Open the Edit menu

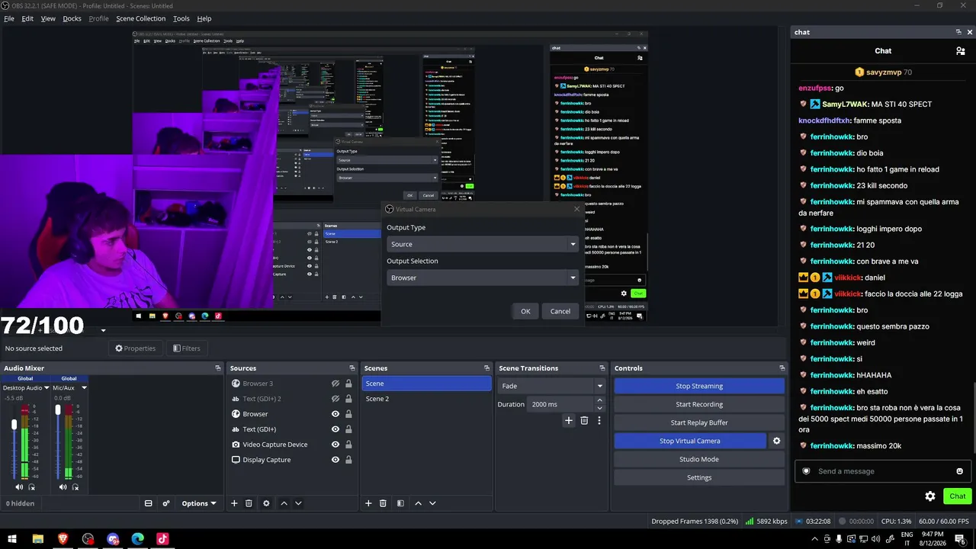pos(27,18)
